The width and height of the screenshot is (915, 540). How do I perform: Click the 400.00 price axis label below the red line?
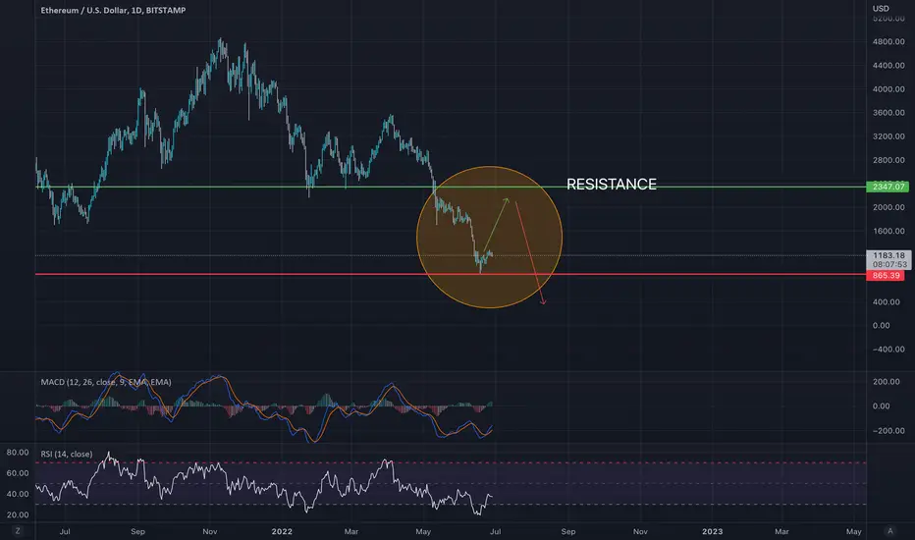(888, 301)
